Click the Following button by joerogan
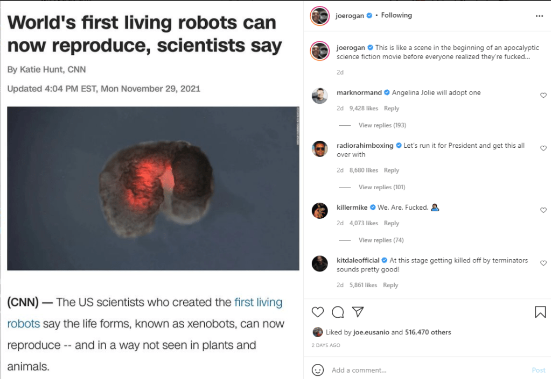This screenshot has width=551, height=379. click(396, 16)
